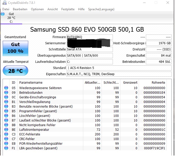This screenshot has width=175, height=156.
Task: Click the Übertragungsmodus field SATA/600
Action: [90, 56]
